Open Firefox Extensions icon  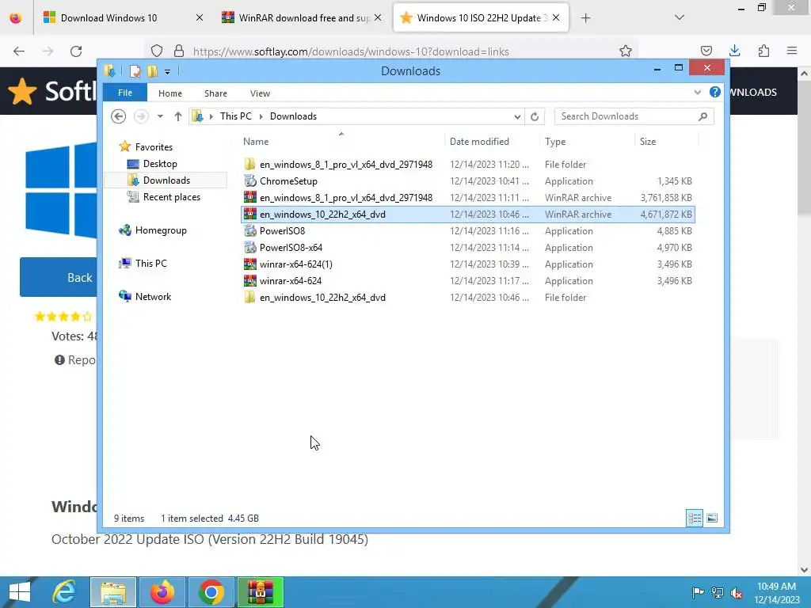(x=763, y=51)
